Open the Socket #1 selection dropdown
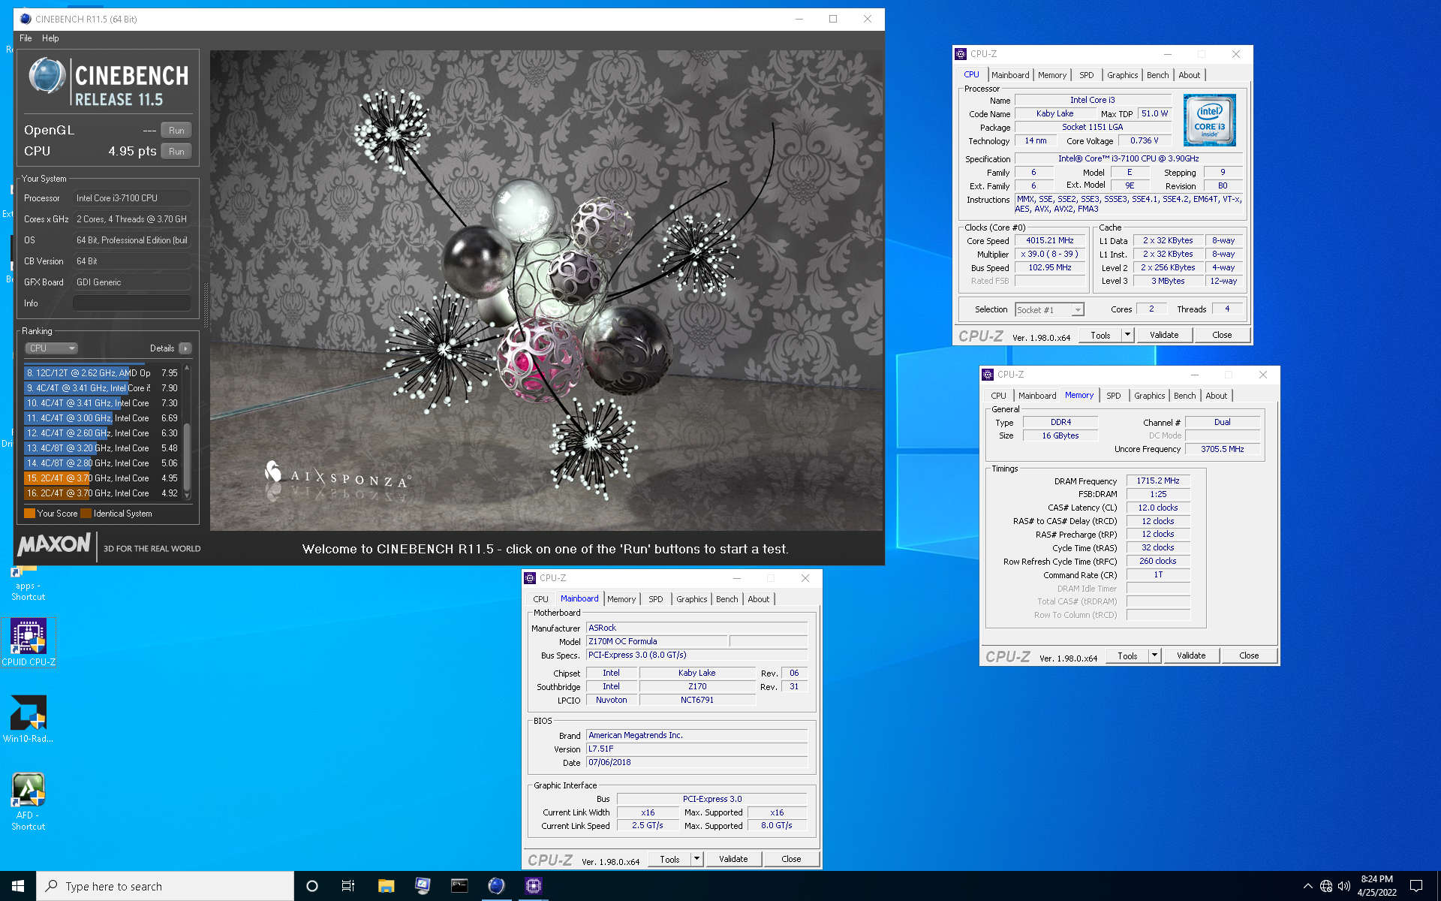This screenshot has width=1441, height=901. click(1049, 309)
